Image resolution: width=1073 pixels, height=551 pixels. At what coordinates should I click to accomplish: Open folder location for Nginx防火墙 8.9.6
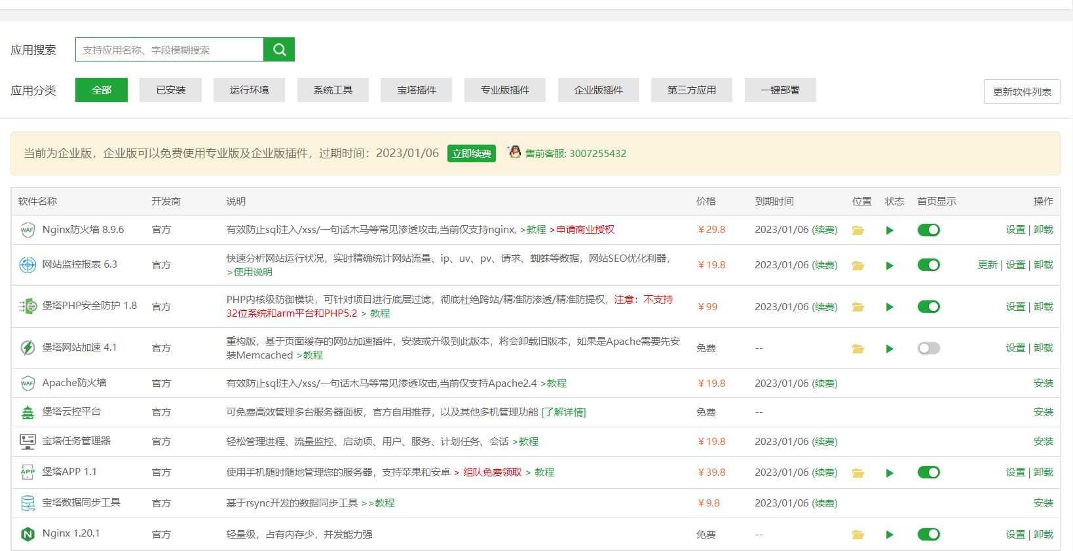click(858, 230)
